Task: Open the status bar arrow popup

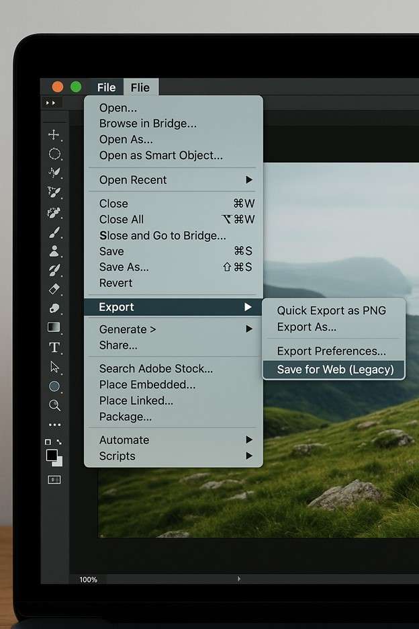Action: pyautogui.click(x=239, y=579)
